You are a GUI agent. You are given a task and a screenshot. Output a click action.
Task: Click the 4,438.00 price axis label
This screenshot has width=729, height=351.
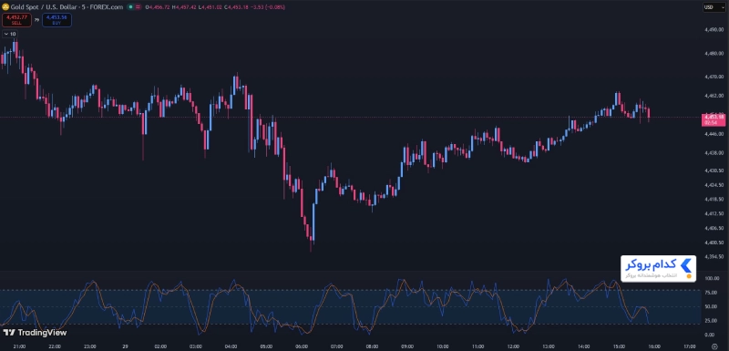point(714,152)
